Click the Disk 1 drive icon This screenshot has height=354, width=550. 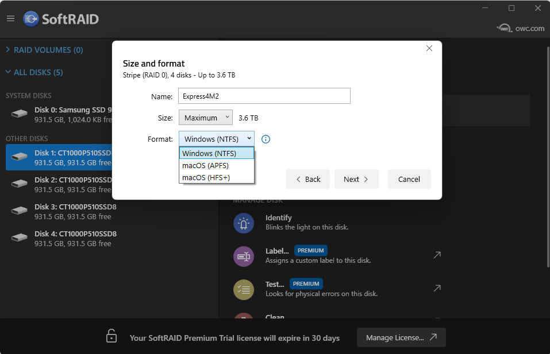20,157
